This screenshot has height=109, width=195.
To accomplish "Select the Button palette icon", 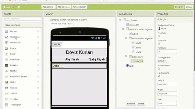I will [x=6, y=31].
